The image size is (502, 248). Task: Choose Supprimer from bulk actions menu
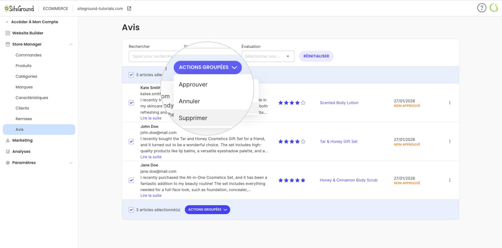(x=193, y=118)
